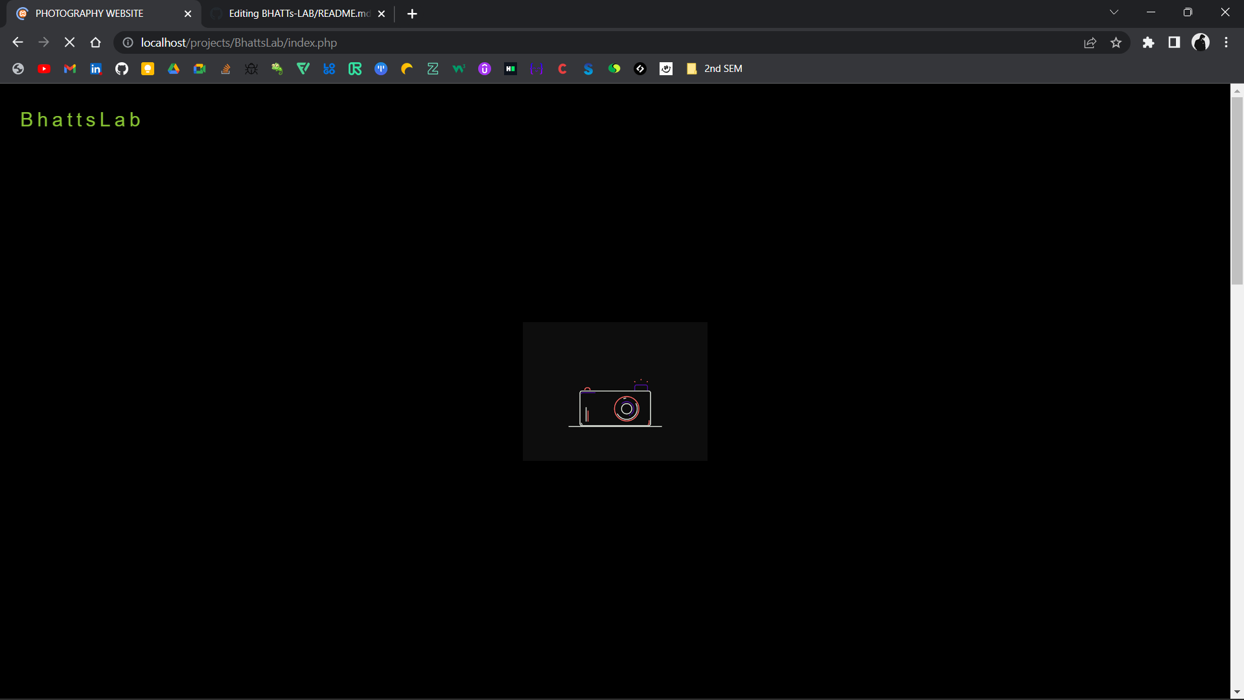The width and height of the screenshot is (1244, 700).
Task: Open the 2nd SEM bookmark folder
Action: click(715, 69)
